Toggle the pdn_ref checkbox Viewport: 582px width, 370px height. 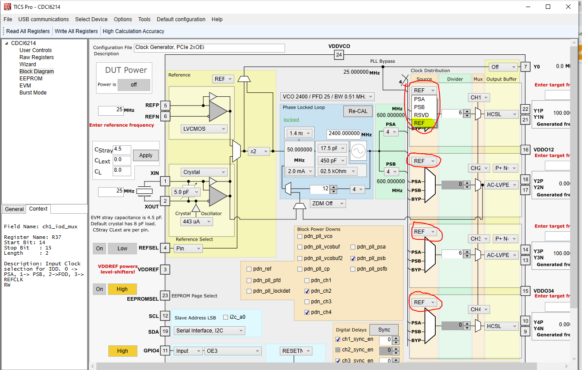249,269
